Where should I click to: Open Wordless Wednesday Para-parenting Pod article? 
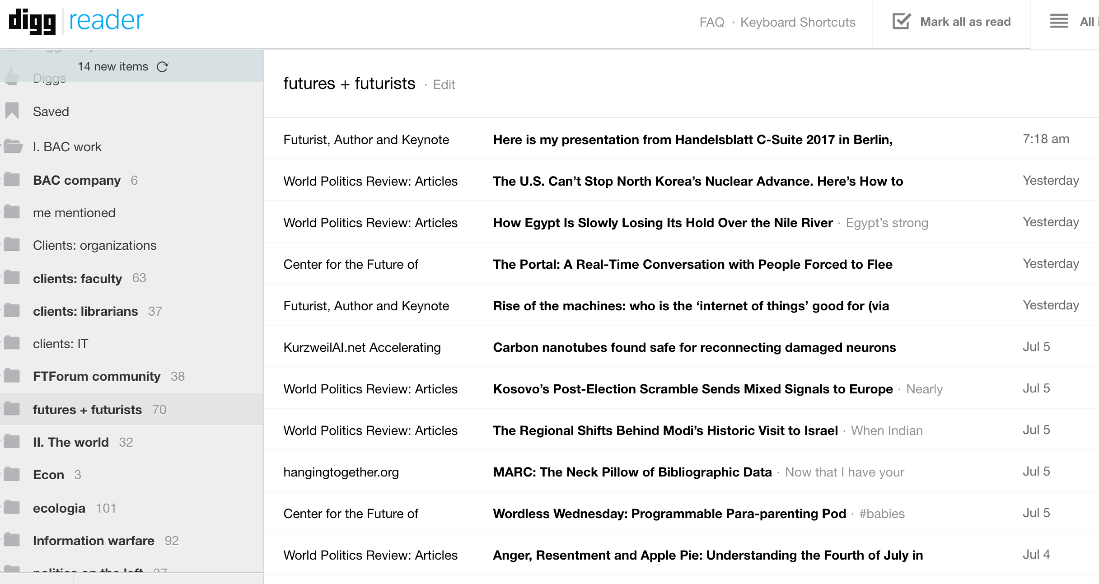[x=669, y=514]
